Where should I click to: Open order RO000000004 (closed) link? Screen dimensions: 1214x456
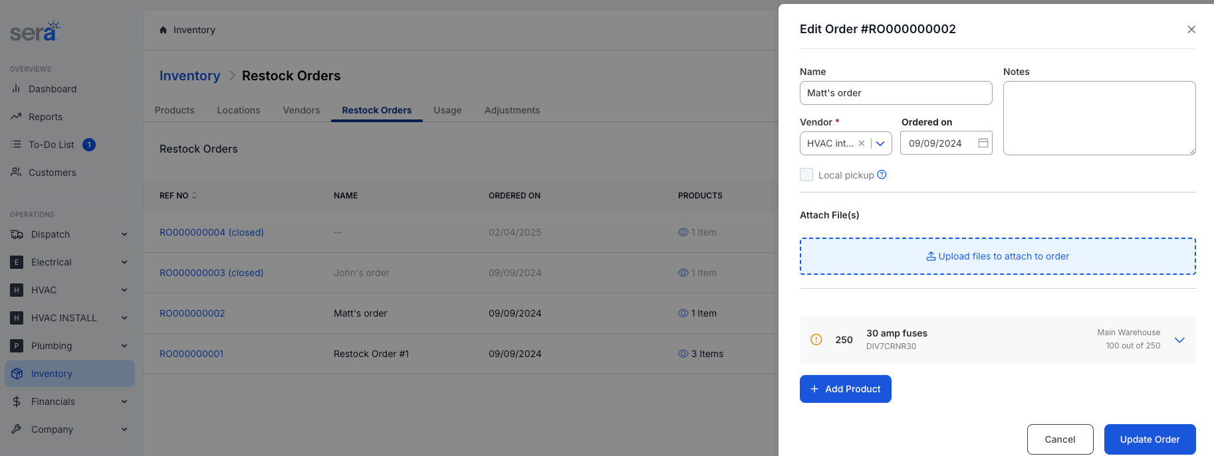(x=211, y=232)
